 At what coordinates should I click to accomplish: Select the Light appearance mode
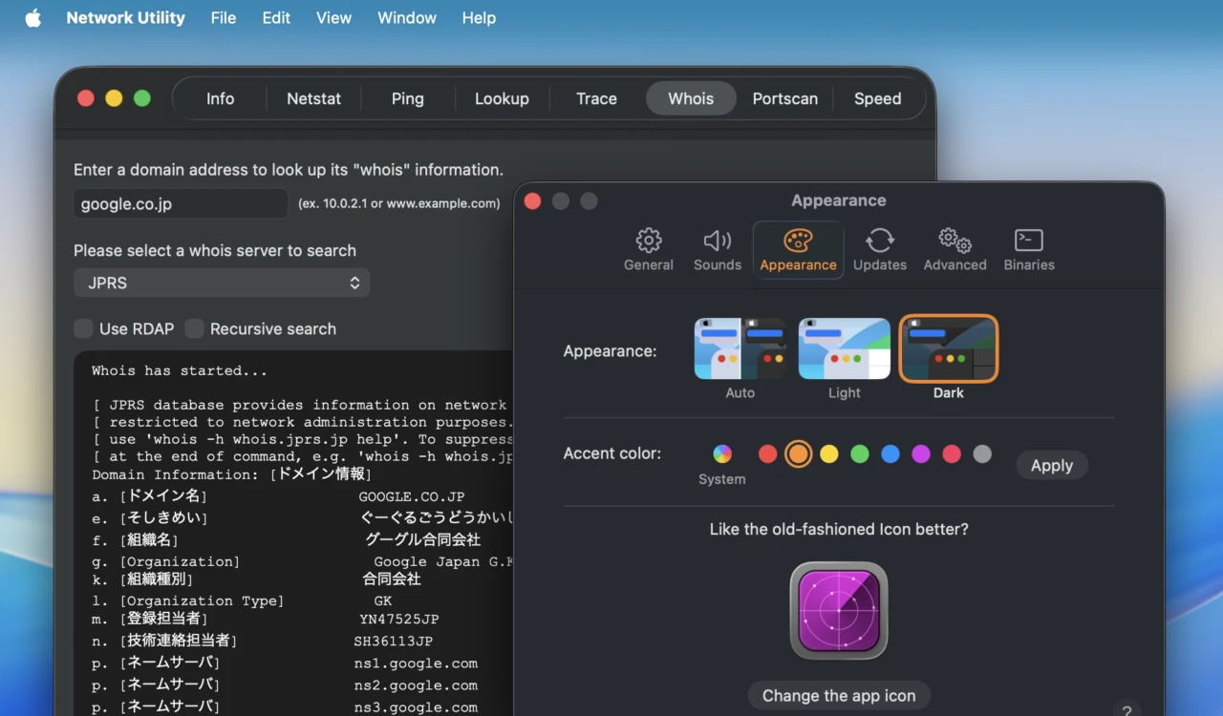(x=844, y=347)
